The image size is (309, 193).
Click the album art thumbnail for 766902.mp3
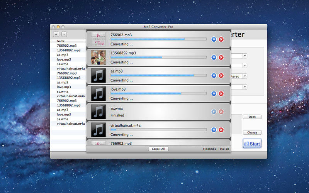coord(98,39)
